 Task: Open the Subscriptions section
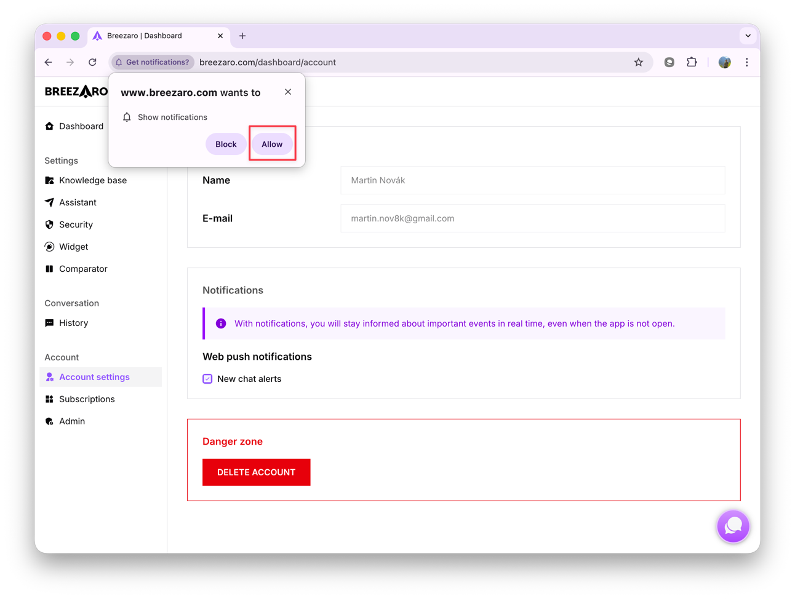[86, 399]
